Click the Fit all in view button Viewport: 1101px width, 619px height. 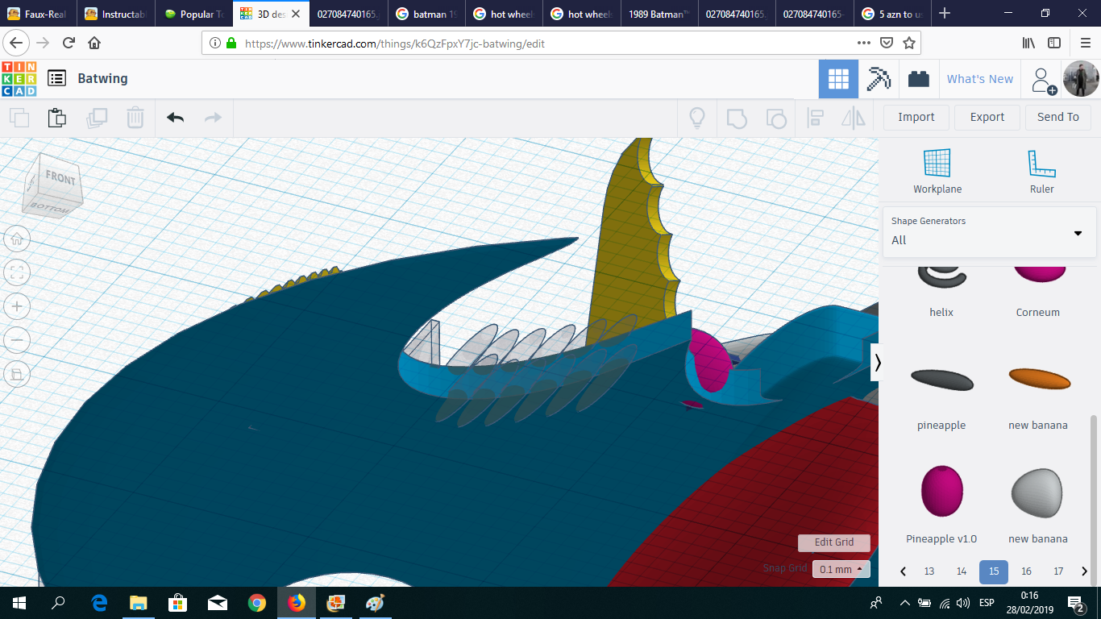coord(17,272)
